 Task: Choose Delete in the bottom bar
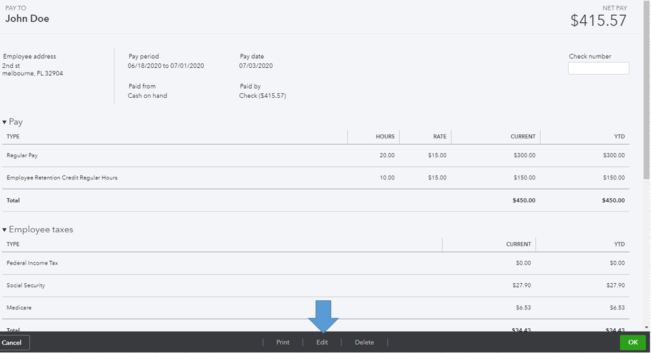tap(364, 342)
